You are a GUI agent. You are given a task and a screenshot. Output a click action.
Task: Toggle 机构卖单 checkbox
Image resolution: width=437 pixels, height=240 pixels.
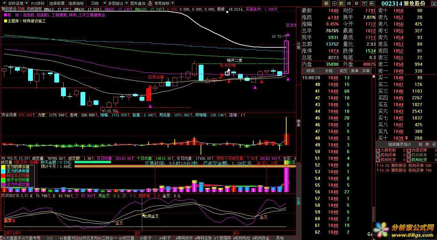click(x=409, y=155)
